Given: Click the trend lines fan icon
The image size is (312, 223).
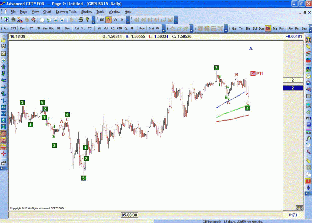Looking at the screenshot, I should tap(308, 89).
